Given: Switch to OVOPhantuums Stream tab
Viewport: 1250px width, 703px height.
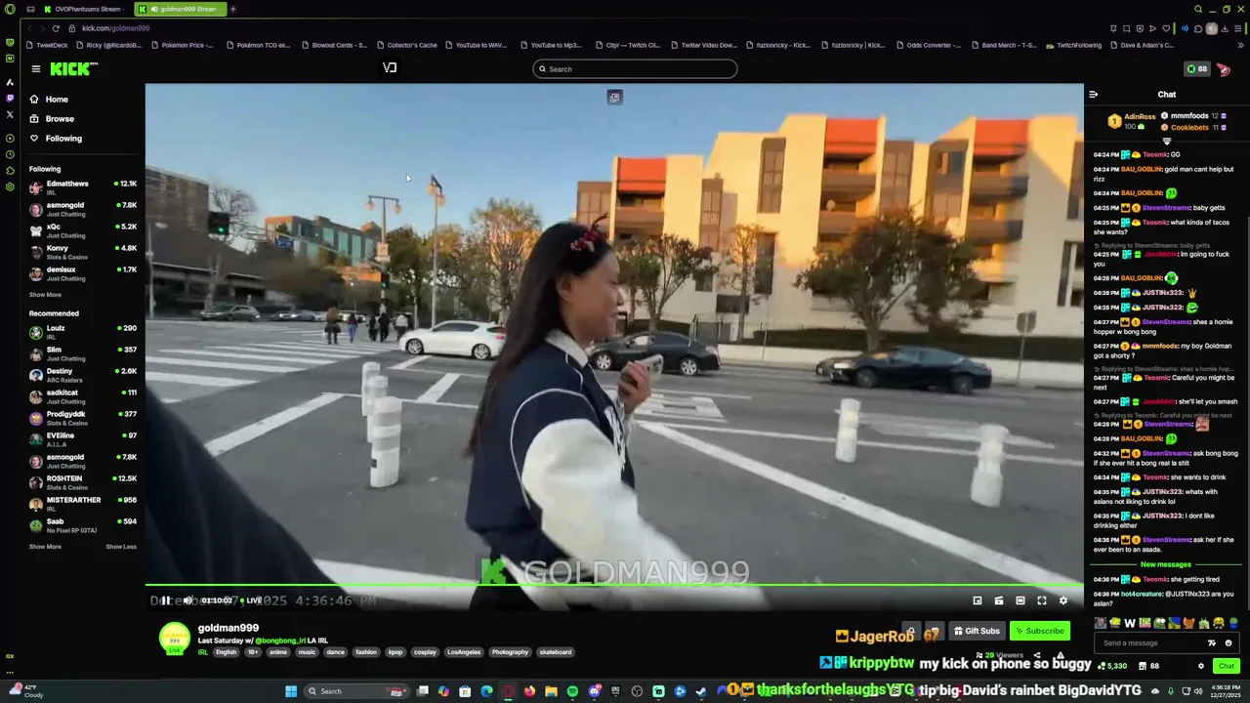Looking at the screenshot, I should tap(86, 9).
